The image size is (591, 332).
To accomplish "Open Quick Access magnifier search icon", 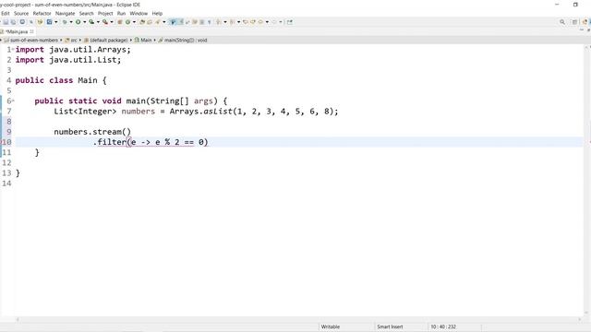I will (562, 22).
